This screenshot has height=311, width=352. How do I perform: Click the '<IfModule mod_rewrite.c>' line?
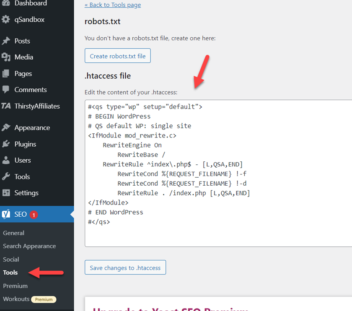[132, 136]
